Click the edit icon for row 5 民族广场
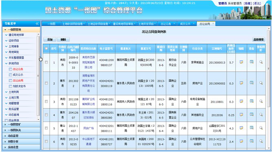This screenshot has width=272, height=152. 241,128
